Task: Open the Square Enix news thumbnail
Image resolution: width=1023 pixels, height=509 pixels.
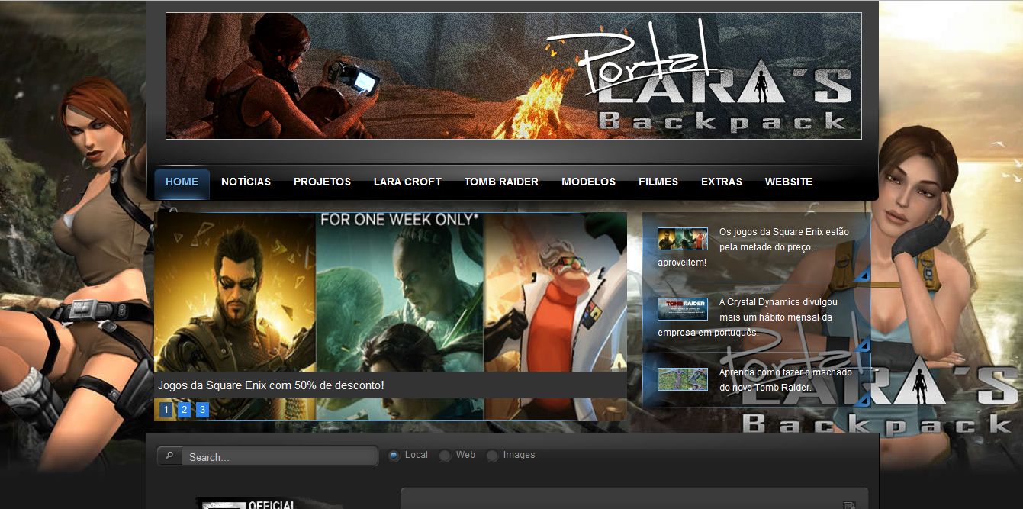Action: point(683,239)
